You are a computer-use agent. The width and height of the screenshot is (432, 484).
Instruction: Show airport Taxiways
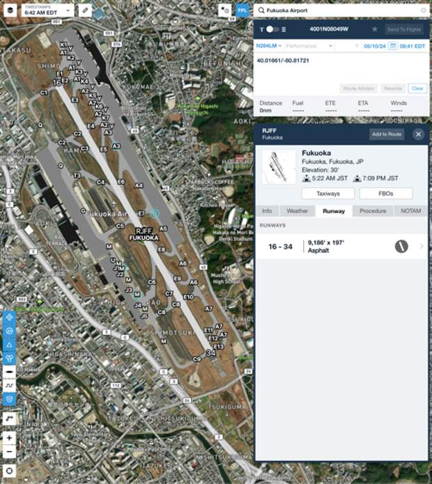(x=328, y=194)
